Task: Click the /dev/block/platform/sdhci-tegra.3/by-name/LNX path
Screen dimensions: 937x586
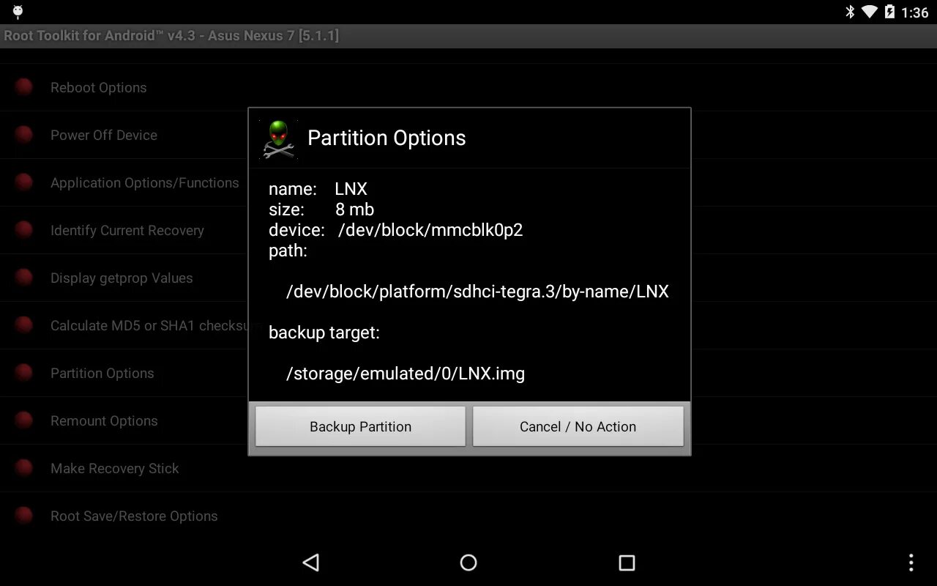Action: pos(477,292)
